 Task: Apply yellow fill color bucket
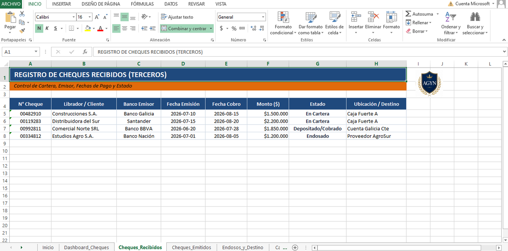88,28
